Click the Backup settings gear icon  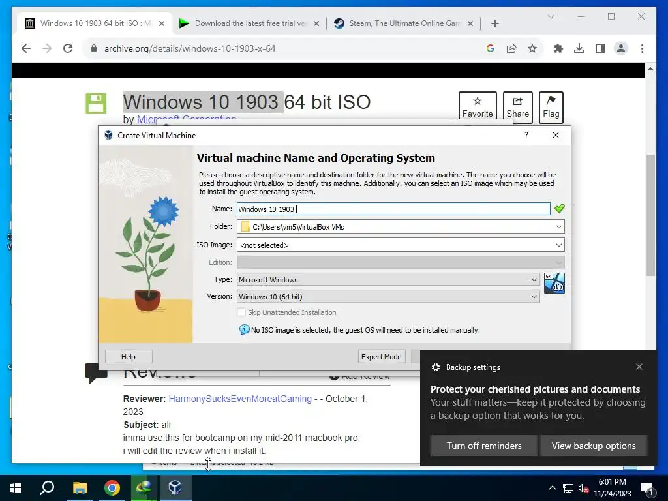tap(435, 367)
